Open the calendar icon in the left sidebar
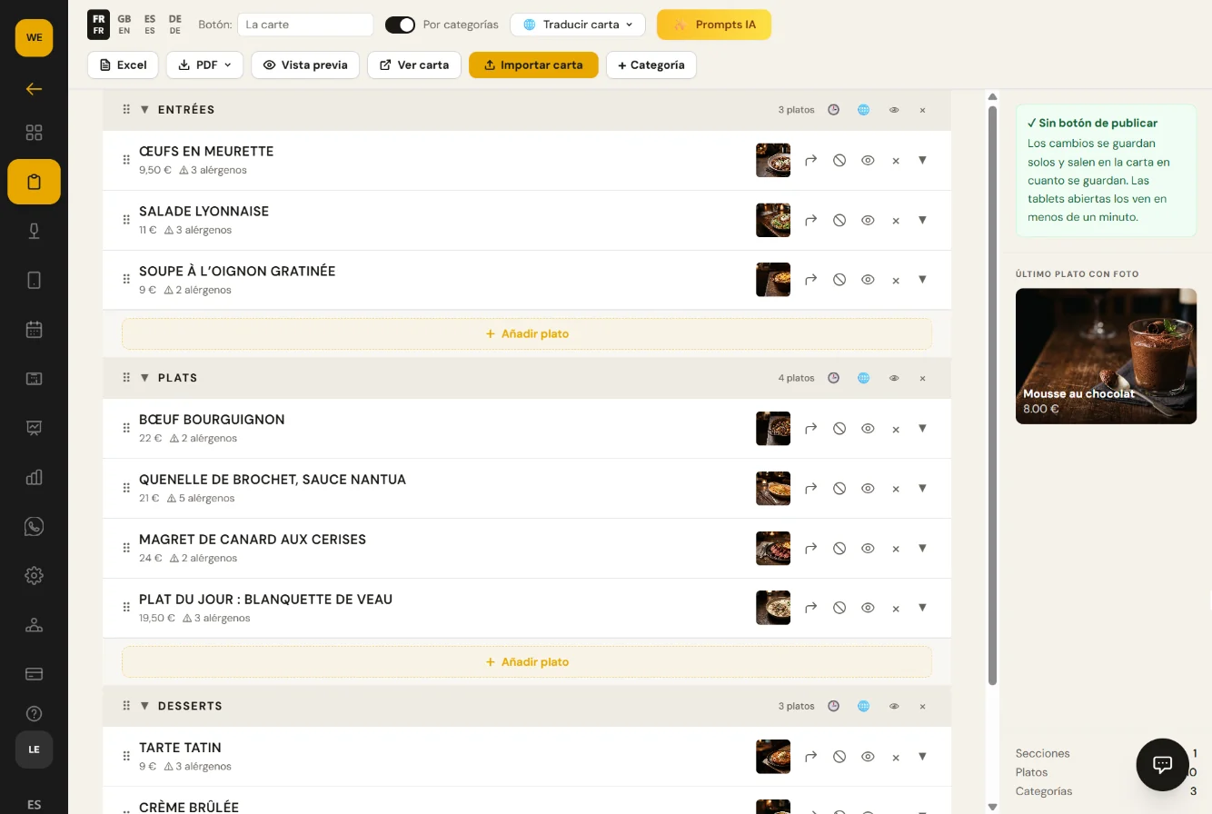The height and width of the screenshot is (814, 1212). coord(35,330)
